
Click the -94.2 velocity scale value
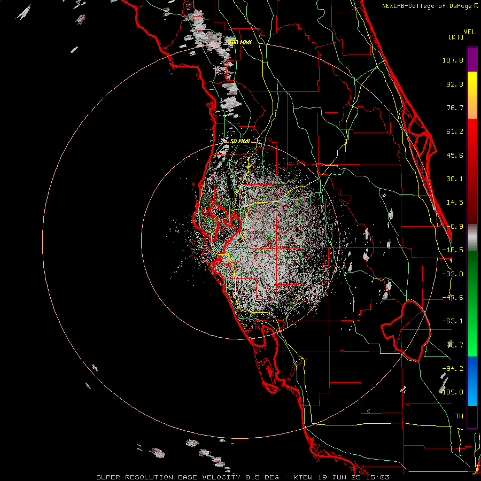(453, 369)
